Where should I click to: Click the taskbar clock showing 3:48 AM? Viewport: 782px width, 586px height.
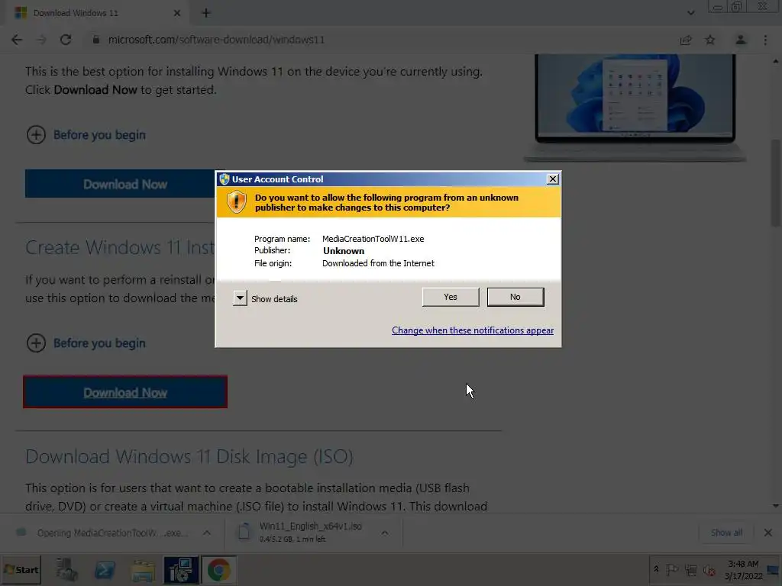pos(743,569)
